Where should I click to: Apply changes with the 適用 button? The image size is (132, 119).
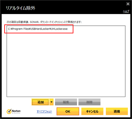pos(117,111)
